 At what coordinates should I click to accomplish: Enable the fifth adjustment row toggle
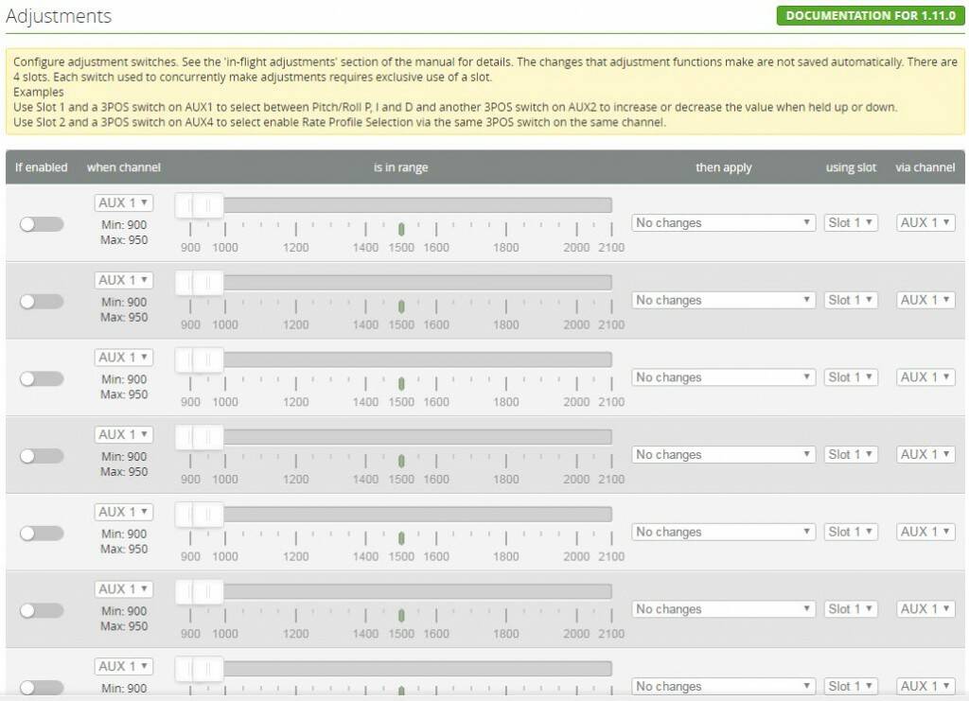point(42,533)
